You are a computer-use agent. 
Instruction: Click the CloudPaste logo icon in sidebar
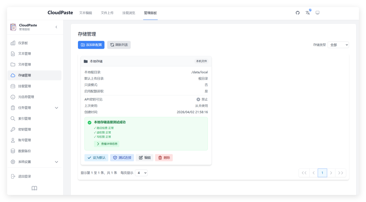tap(13, 27)
